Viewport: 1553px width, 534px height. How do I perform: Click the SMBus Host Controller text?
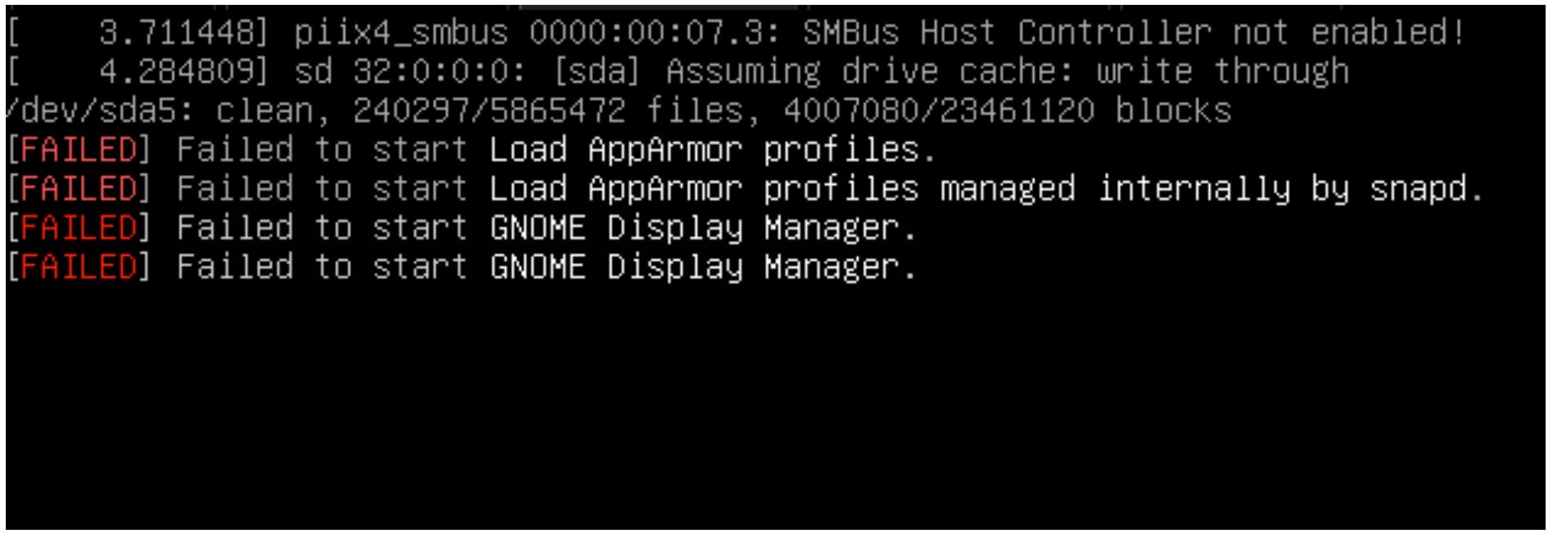pos(1006,33)
